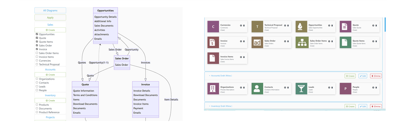Open the Inventory group header in sidebar

point(50,95)
